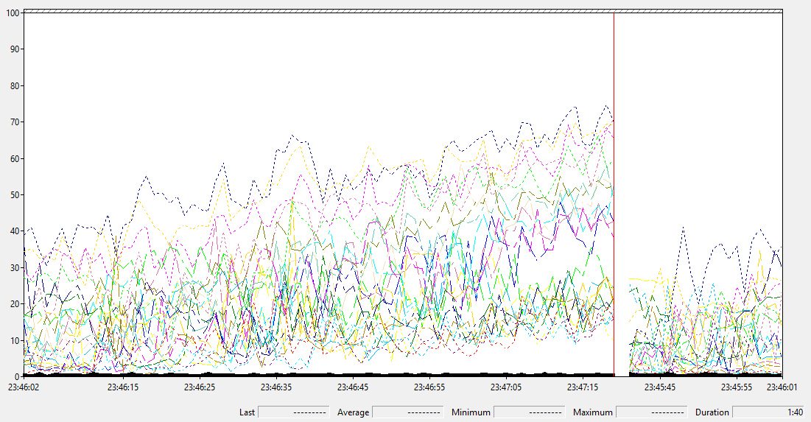Click the 60 value on vertical axis

(15, 159)
